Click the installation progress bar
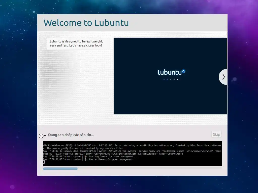 pyautogui.click(x=133, y=169)
